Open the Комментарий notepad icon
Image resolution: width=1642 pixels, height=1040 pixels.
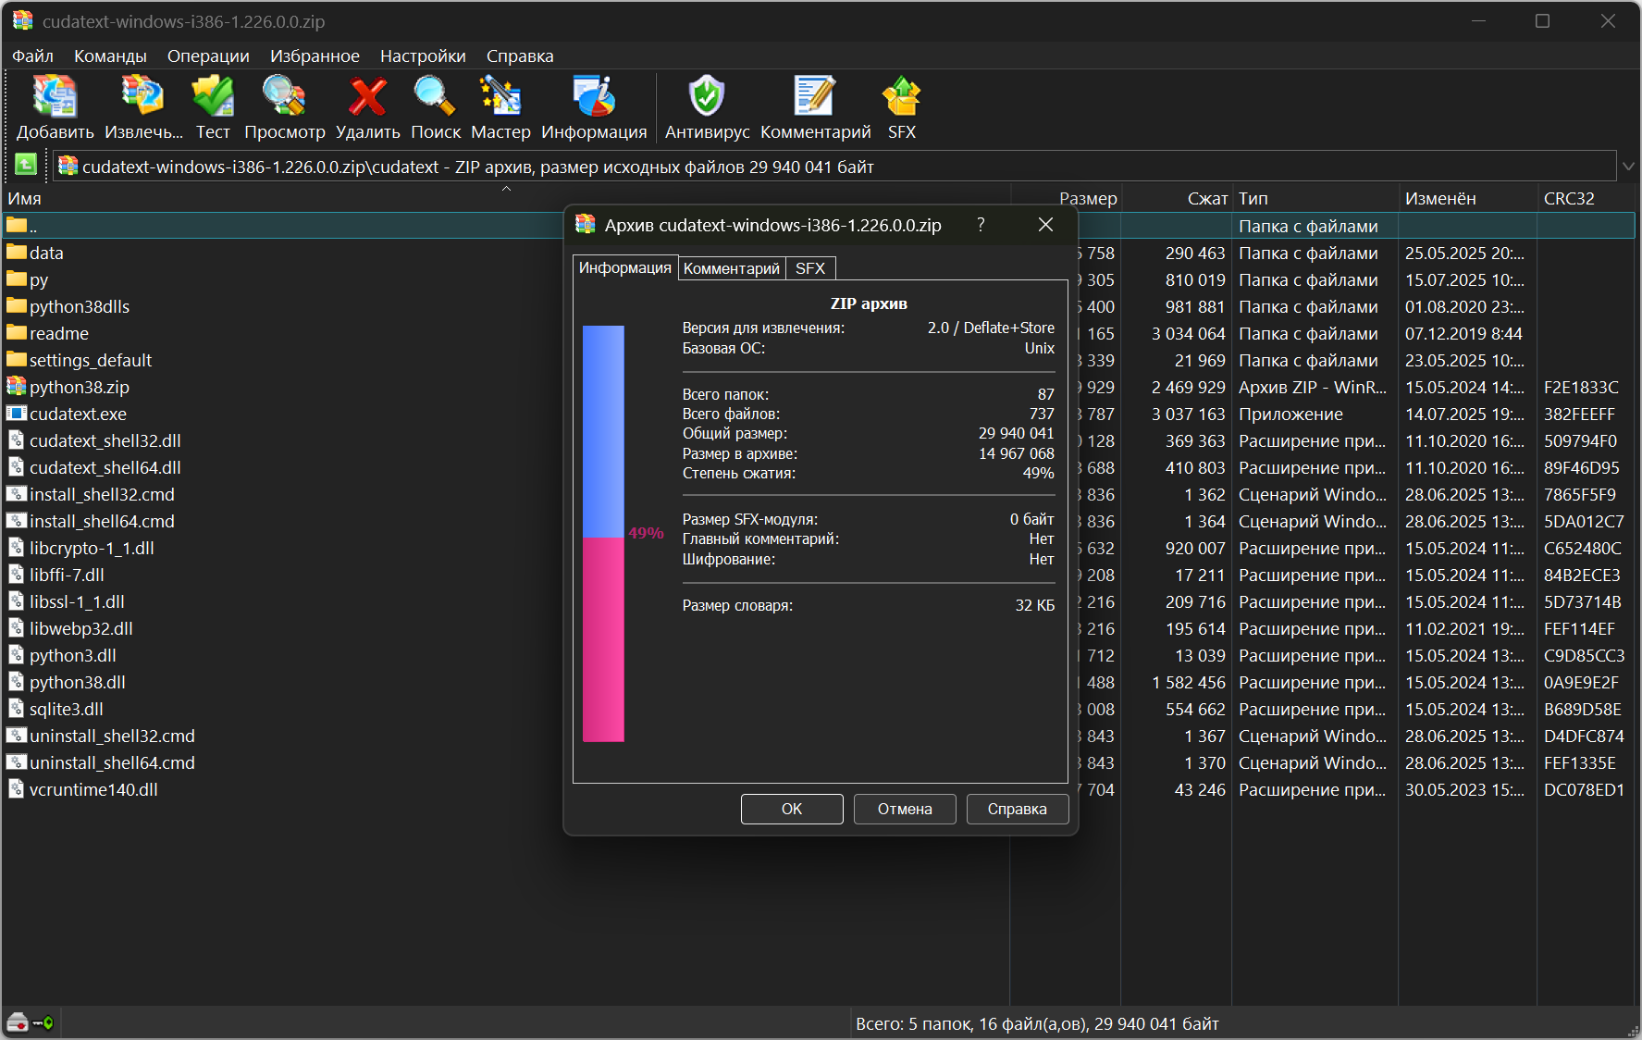[x=815, y=96]
